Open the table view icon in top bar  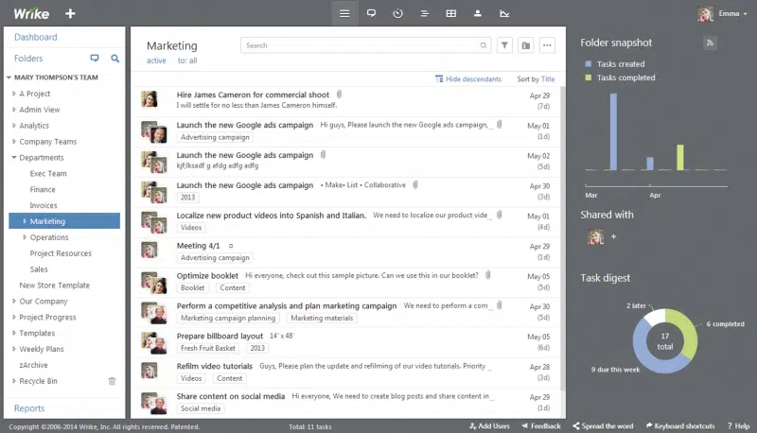[451, 13]
